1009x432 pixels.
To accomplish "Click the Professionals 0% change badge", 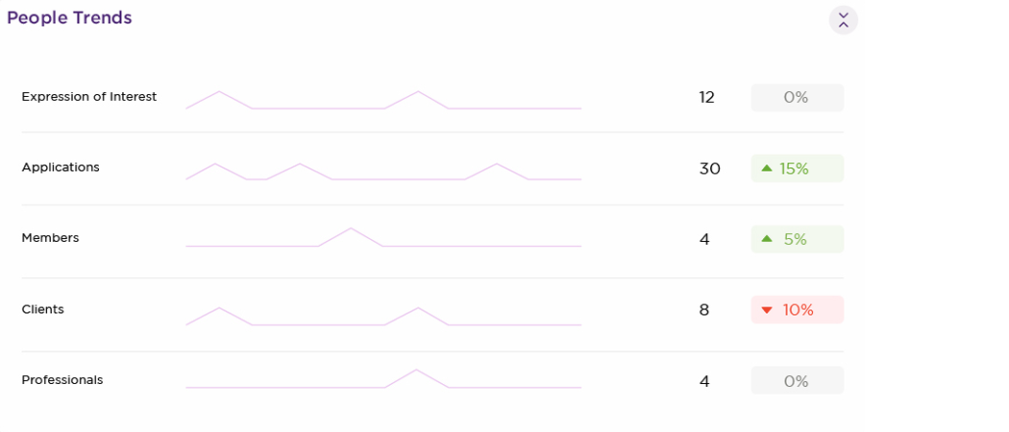I will (797, 381).
